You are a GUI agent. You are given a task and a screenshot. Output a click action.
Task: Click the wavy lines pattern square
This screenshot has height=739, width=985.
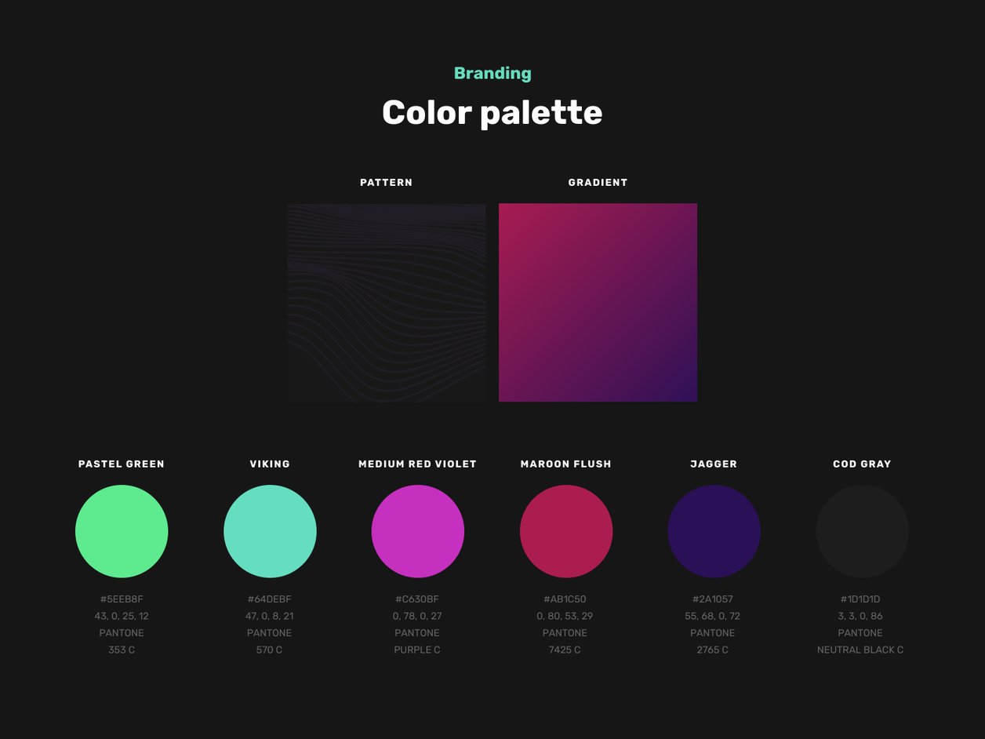coord(387,303)
